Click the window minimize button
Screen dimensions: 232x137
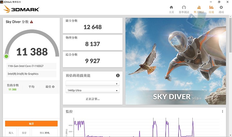tap(211, 2)
